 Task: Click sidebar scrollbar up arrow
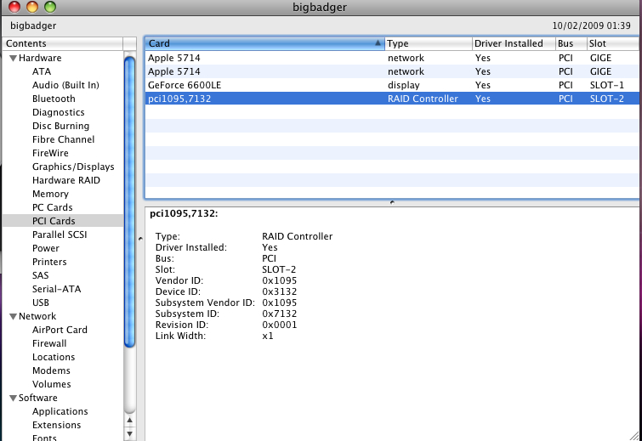tap(130, 420)
